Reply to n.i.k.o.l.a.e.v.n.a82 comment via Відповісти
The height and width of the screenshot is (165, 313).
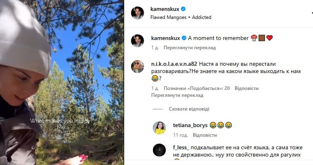pyautogui.click(x=247, y=88)
